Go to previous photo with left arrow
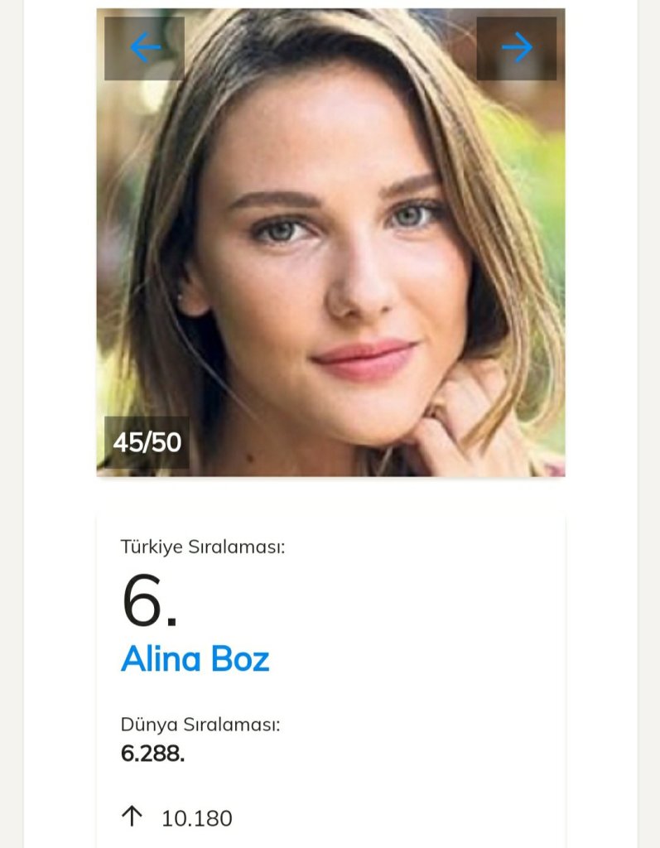The width and height of the screenshot is (660, 848). point(145,48)
